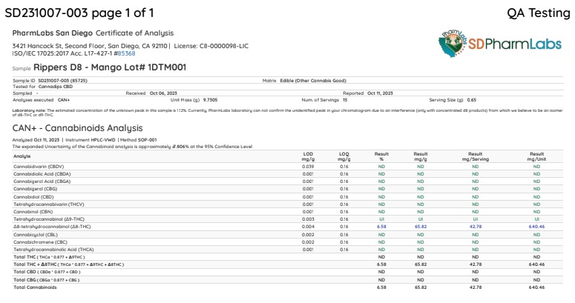575x303 pixels.
Task: Select the 'QA Testing' header text
Action: (539, 13)
